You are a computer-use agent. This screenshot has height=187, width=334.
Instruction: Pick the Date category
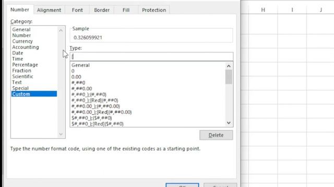[x=18, y=53]
